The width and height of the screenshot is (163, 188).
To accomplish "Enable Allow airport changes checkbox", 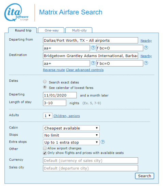I will pyautogui.click(x=45, y=148).
